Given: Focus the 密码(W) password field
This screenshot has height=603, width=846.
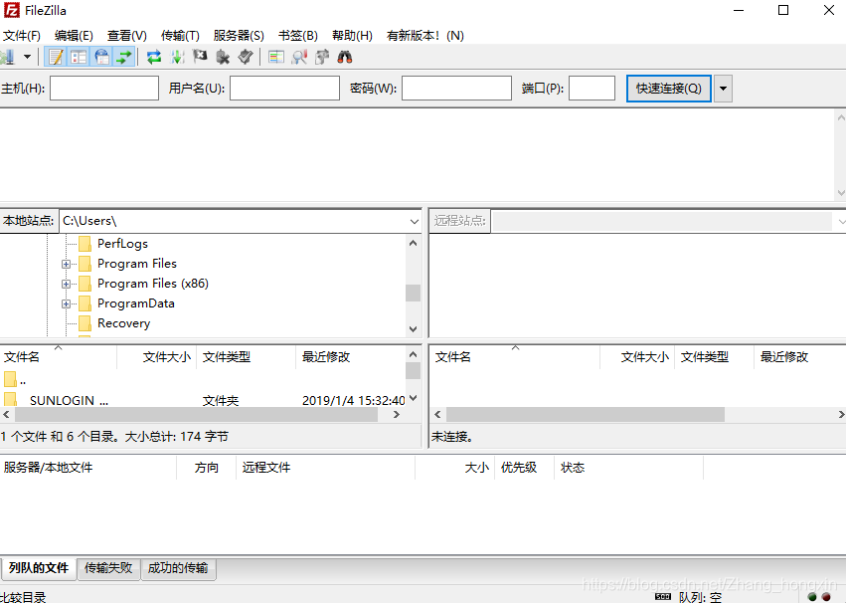Looking at the screenshot, I should [x=456, y=88].
